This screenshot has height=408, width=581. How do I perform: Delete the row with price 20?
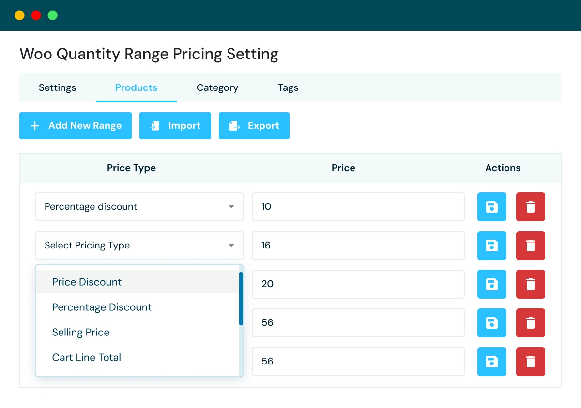pyautogui.click(x=531, y=284)
